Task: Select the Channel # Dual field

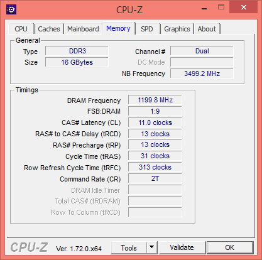Action: (202, 51)
